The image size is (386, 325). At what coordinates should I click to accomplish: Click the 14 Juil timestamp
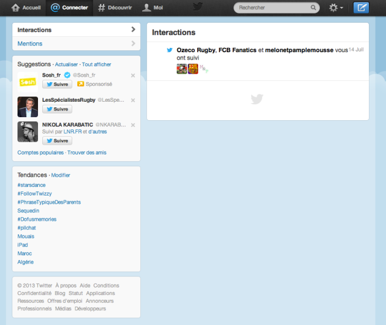click(x=356, y=50)
